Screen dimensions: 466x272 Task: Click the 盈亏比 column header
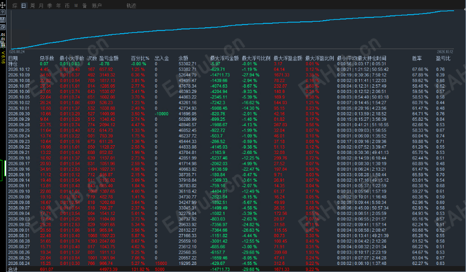point(443,58)
